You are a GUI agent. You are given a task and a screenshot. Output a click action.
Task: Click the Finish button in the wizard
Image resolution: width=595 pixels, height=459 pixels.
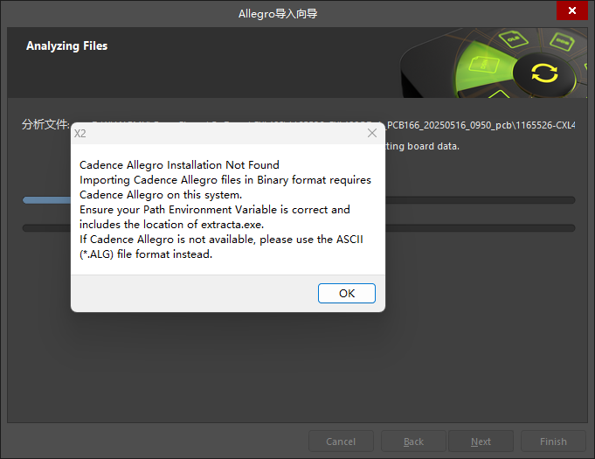coord(553,442)
